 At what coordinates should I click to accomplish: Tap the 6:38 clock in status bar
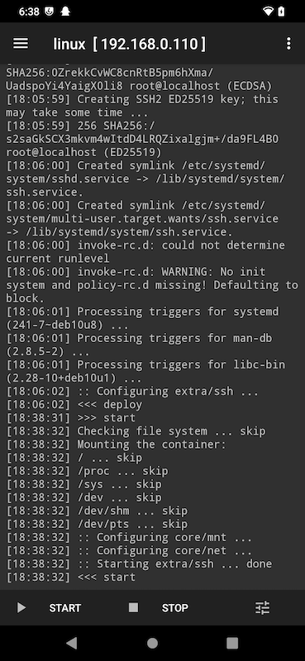[28, 12]
